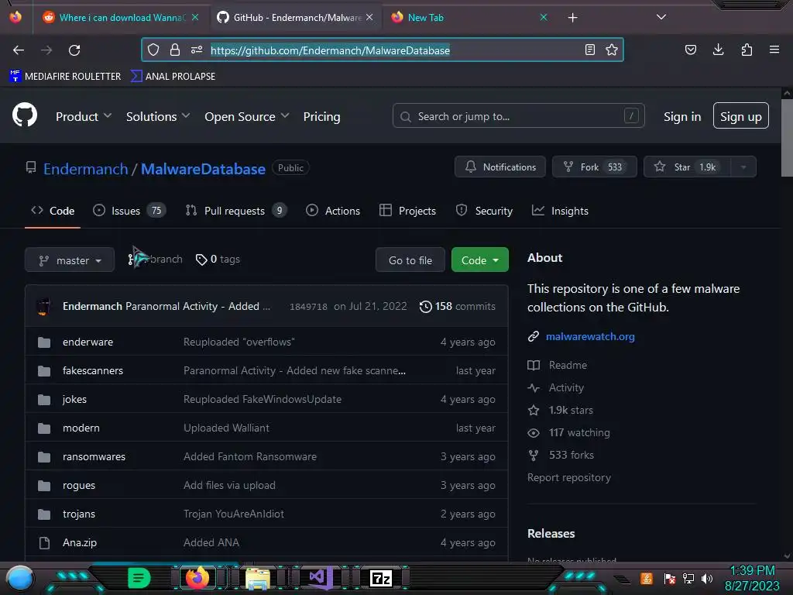Select the Code tab
Screen dimensions: 793x595
point(53,211)
